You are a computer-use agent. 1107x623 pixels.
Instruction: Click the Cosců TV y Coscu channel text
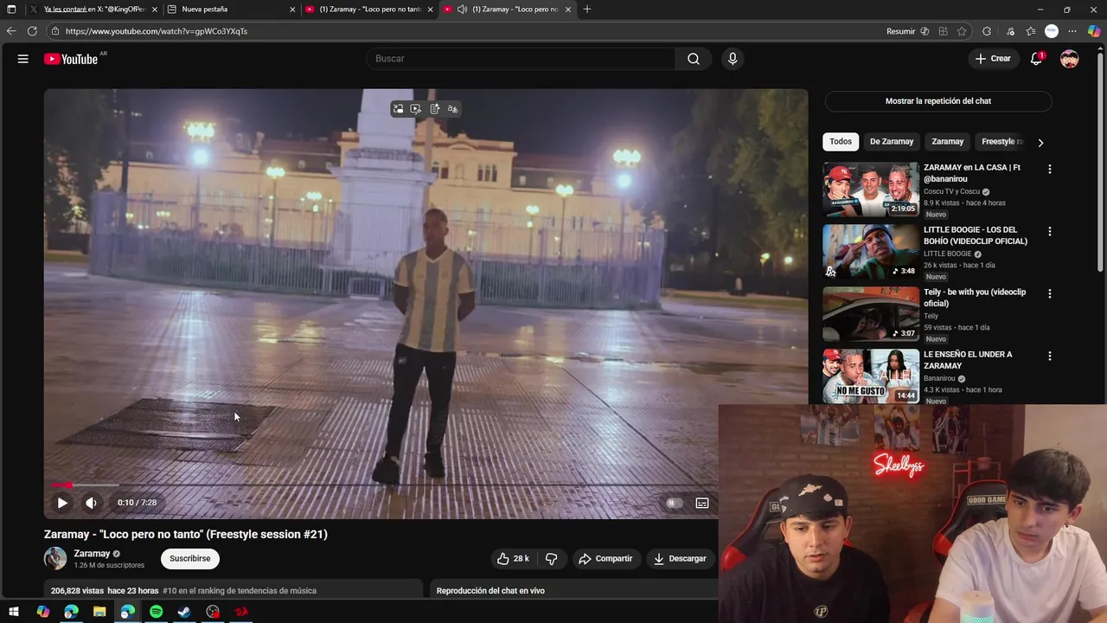point(951,192)
